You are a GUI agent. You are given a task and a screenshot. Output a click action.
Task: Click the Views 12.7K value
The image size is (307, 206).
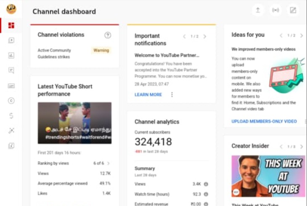tap(105, 174)
